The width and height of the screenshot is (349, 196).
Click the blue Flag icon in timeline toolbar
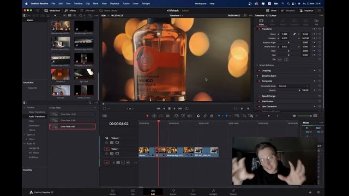click(219, 116)
